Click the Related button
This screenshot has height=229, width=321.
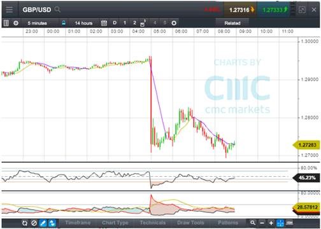coord(232,23)
